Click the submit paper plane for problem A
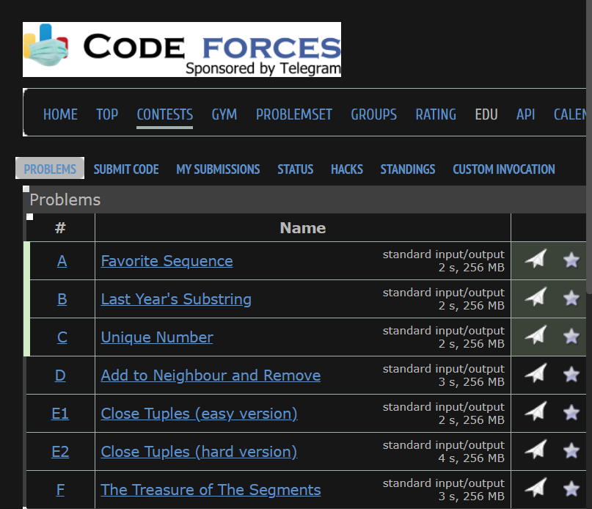The image size is (592, 509). pos(535,260)
